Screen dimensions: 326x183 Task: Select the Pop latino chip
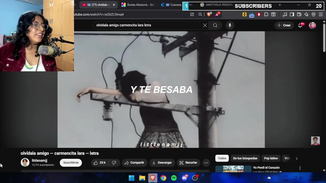[271, 158]
